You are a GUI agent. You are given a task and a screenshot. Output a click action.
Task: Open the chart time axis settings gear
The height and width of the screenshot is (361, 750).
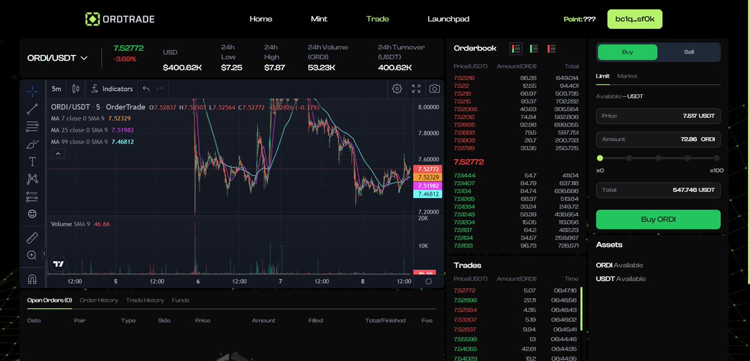pos(429,281)
